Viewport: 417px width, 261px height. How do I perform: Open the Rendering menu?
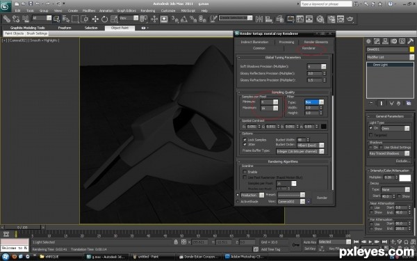point(147,10)
